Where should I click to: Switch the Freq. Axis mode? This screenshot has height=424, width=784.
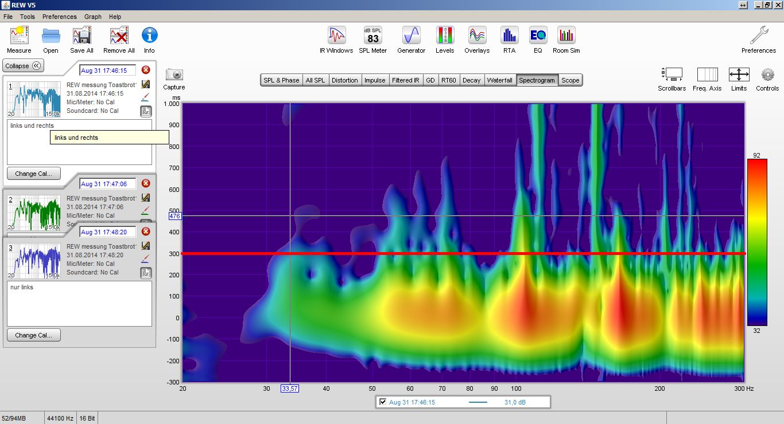707,79
